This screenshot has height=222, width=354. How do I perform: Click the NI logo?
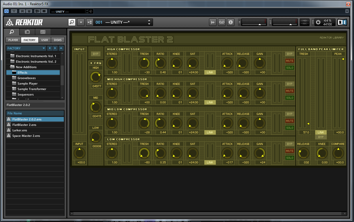pos(342,22)
